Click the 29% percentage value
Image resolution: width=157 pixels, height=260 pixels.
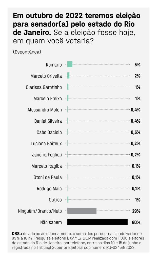pos(136,211)
